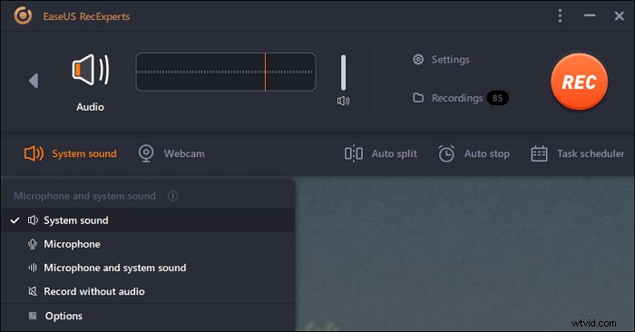Click the checkmark next to System sound
635x332 pixels.
(15, 220)
